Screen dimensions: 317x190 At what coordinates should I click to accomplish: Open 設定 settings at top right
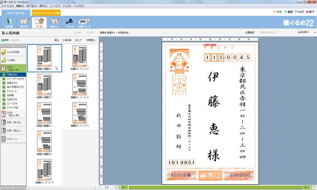(x=288, y=12)
